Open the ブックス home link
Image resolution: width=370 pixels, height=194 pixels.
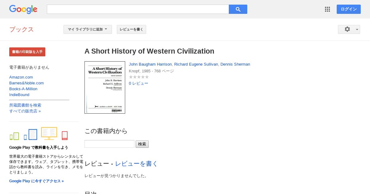[22, 30]
